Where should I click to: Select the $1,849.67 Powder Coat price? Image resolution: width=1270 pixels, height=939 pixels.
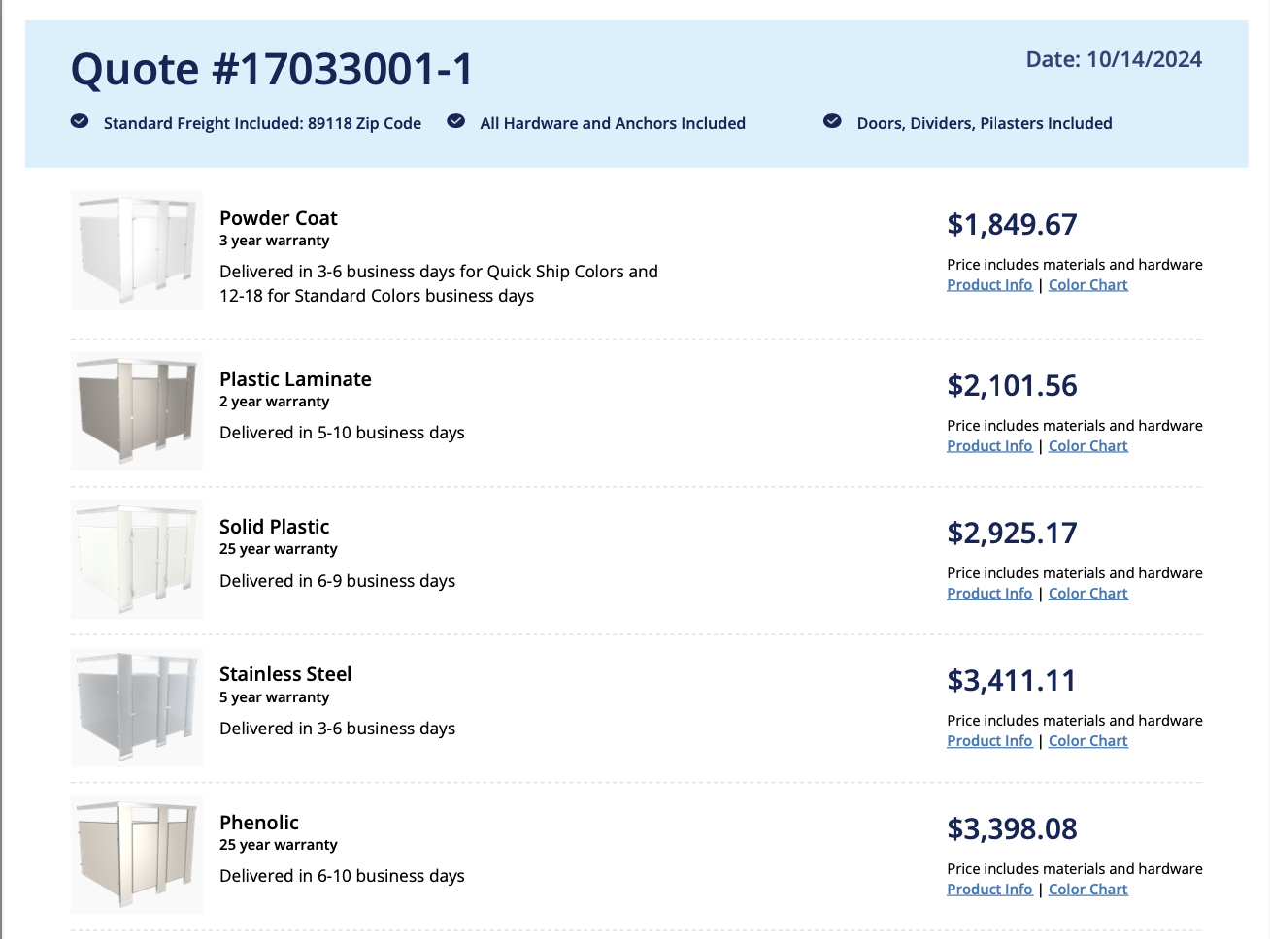point(1012,225)
